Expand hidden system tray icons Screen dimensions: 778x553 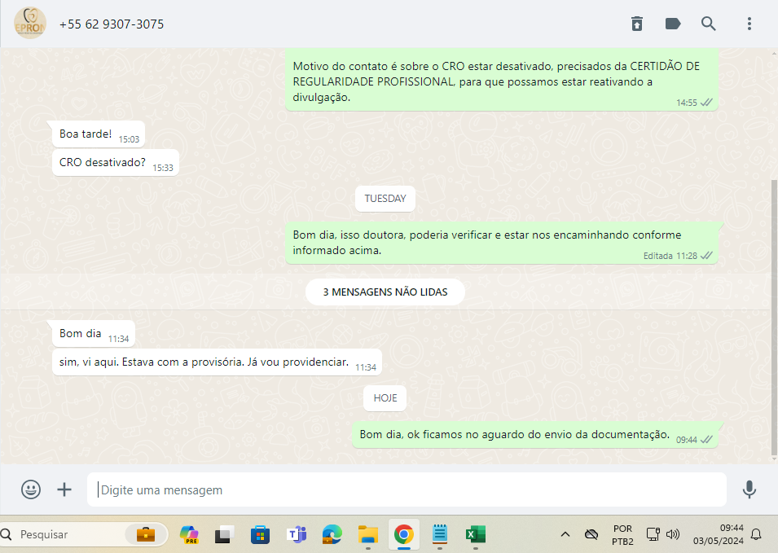point(565,534)
